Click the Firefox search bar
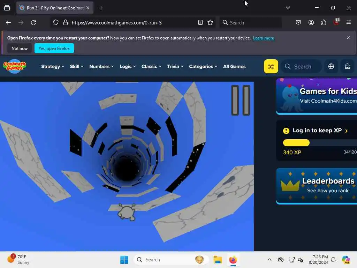 (250, 23)
